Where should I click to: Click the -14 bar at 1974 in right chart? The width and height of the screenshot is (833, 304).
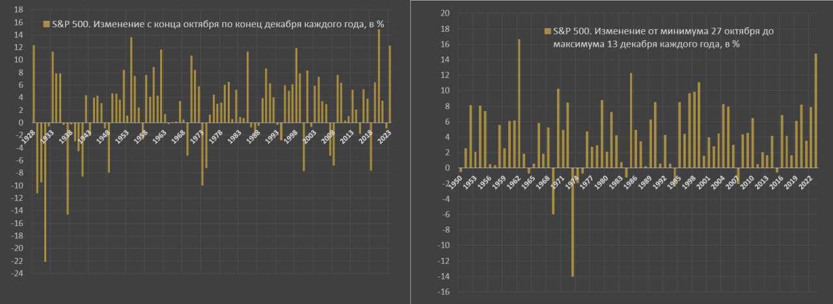coord(573,222)
